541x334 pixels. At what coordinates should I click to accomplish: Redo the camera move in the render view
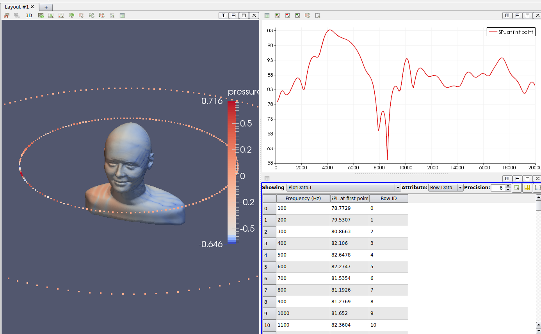17,16
